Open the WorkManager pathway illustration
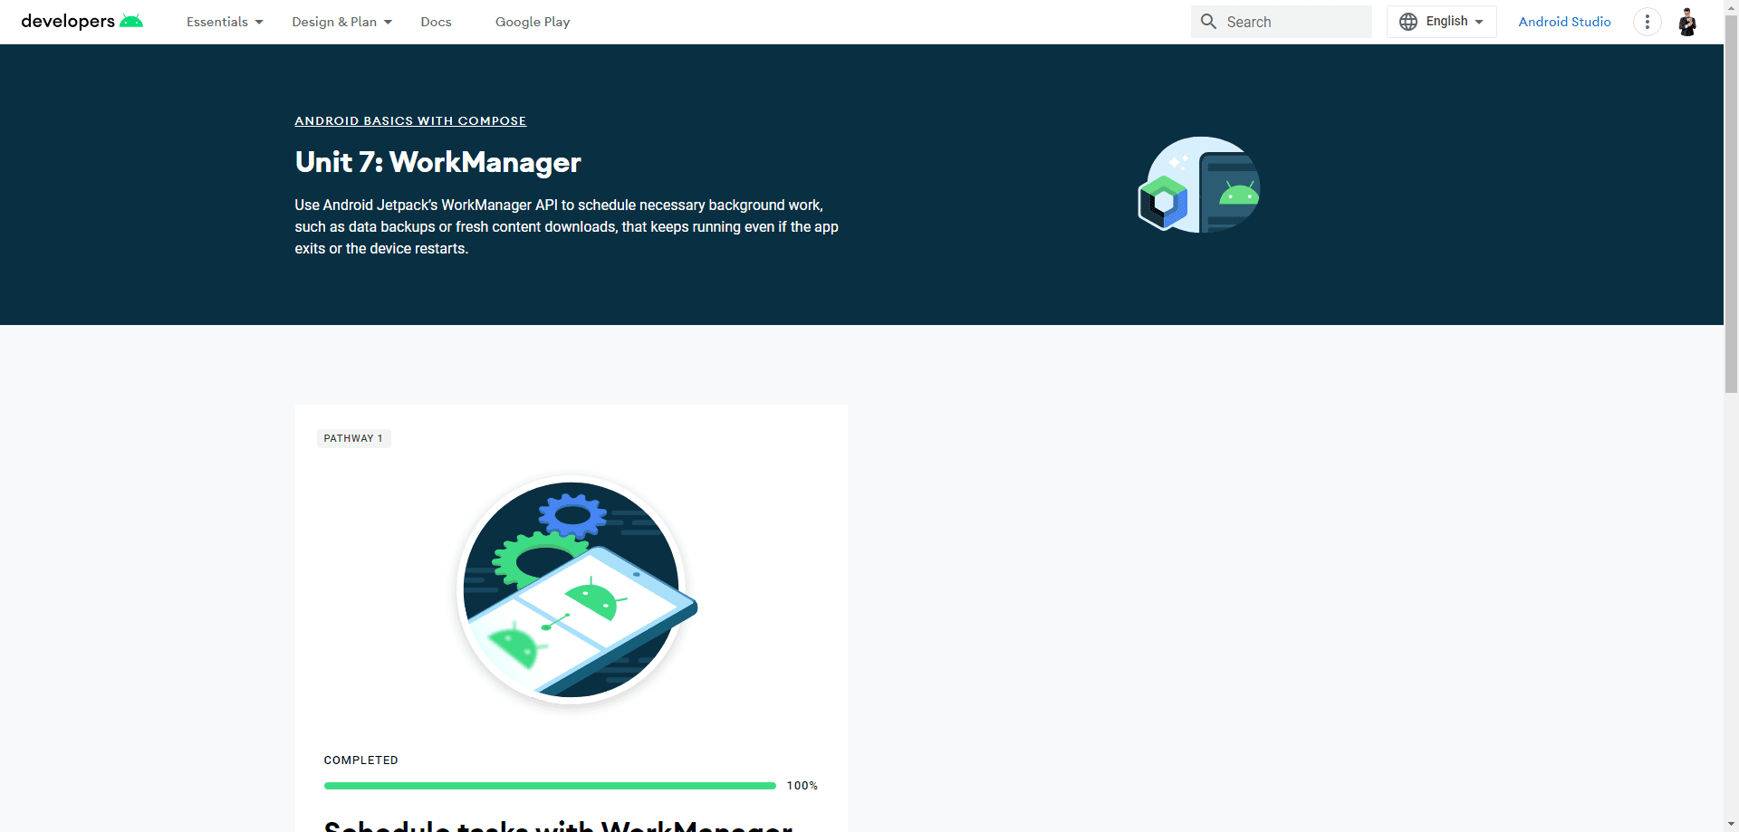This screenshot has height=832, width=1739. pyautogui.click(x=578, y=589)
